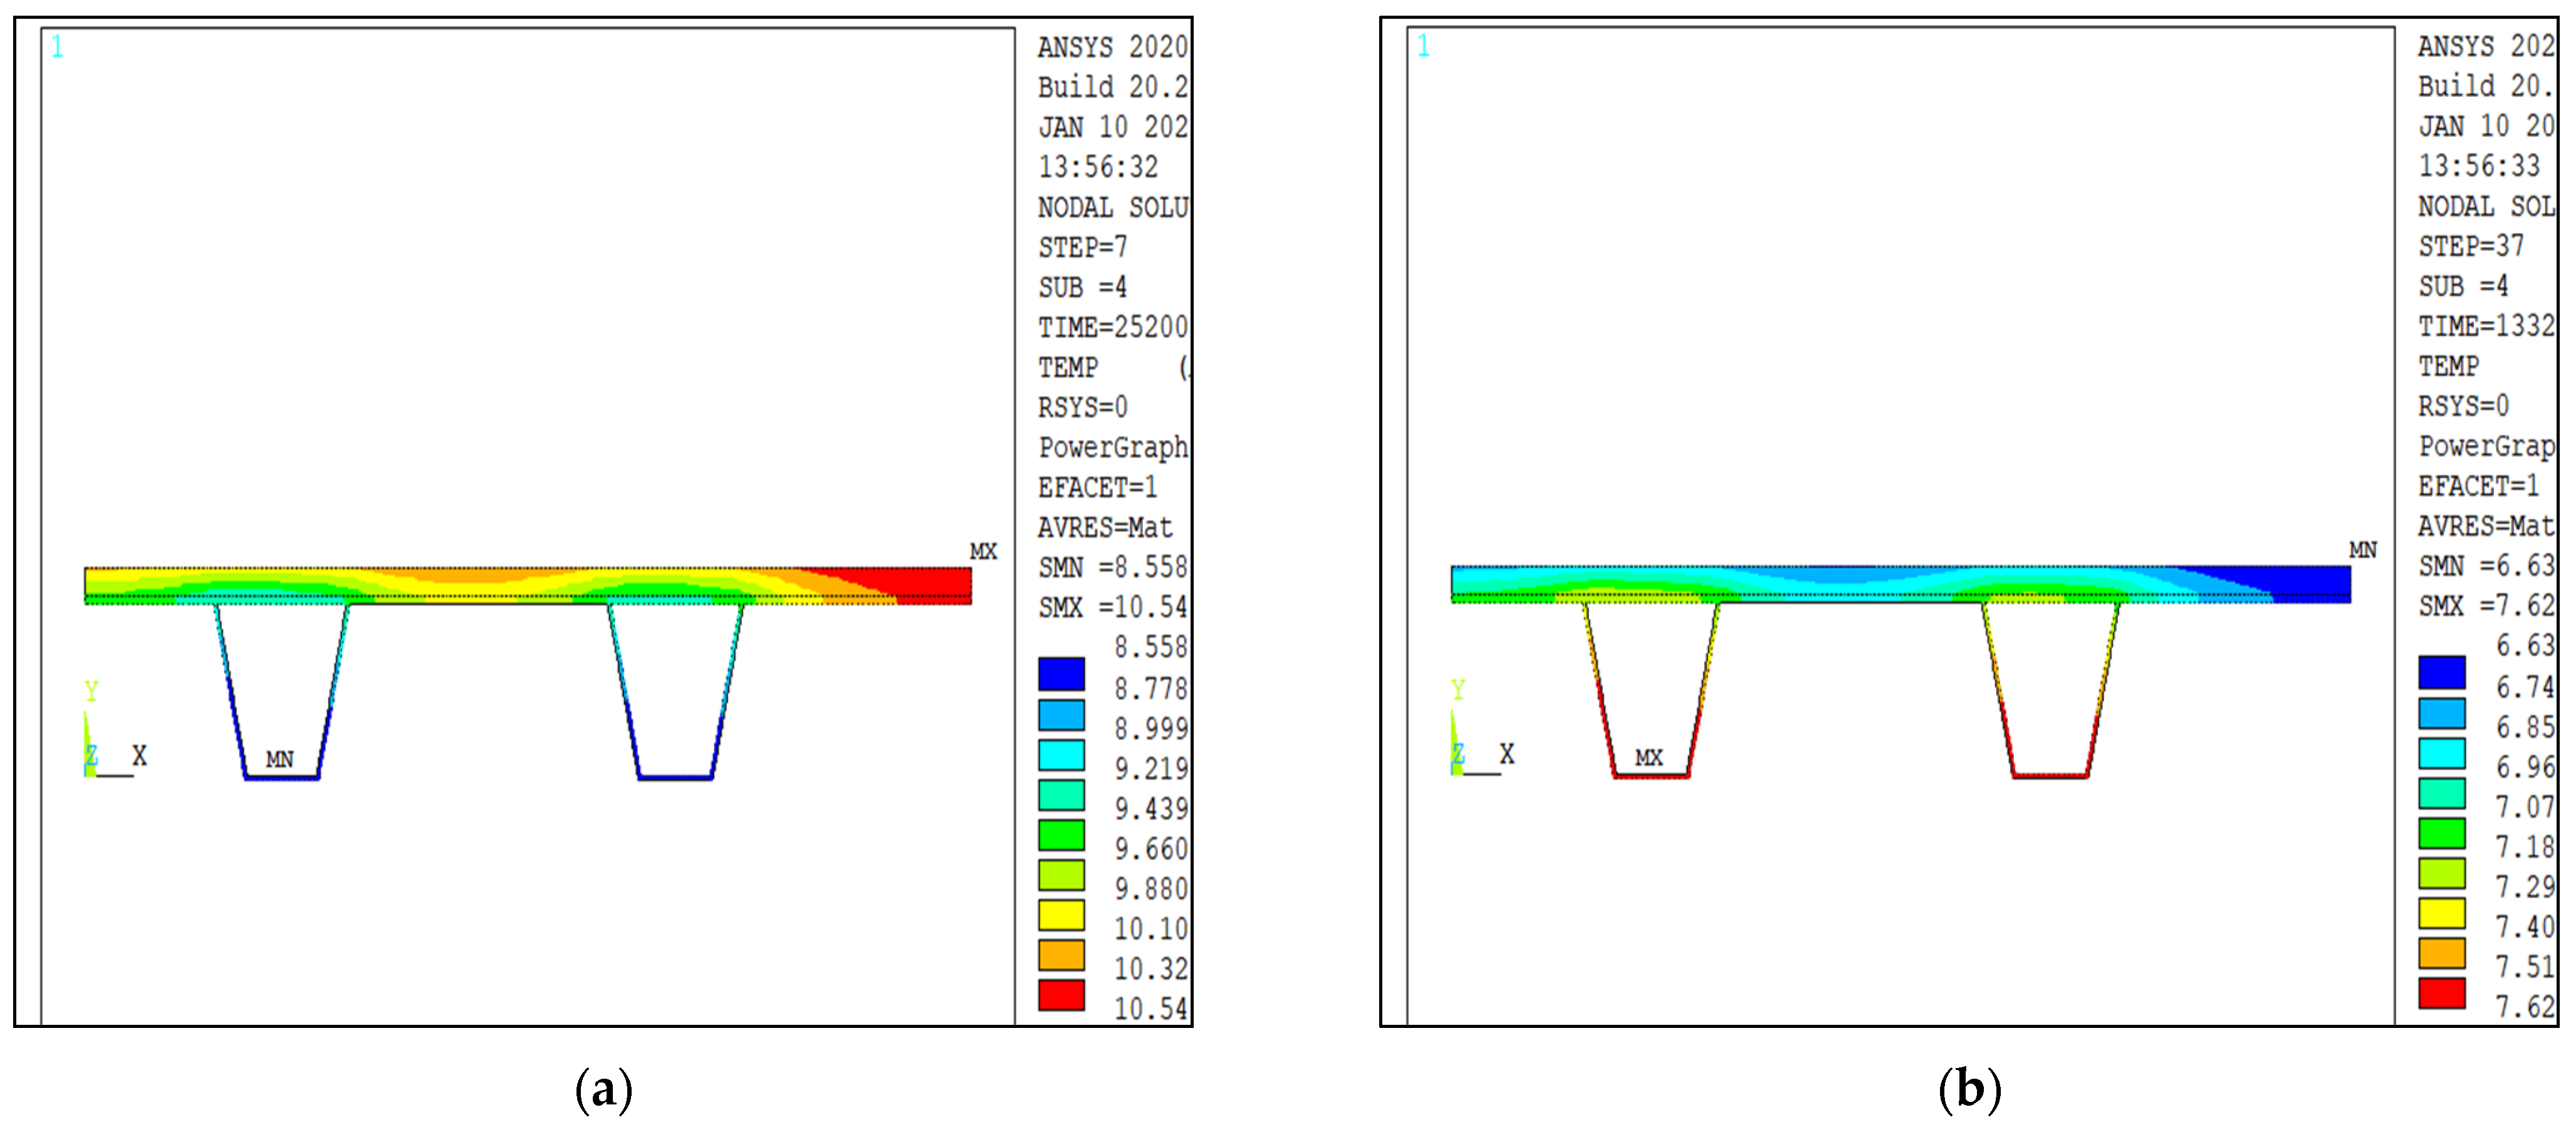The height and width of the screenshot is (1132, 2576).
Task: Click the blue legend swatch in plot (b)
Action: (x=2441, y=672)
